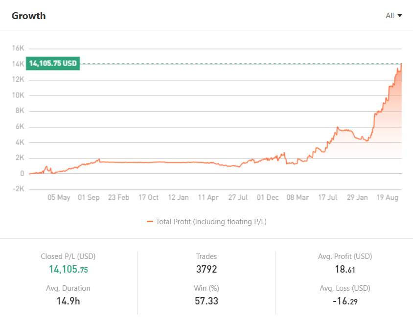
Task: Expand the Growth section header
Action: point(28,15)
